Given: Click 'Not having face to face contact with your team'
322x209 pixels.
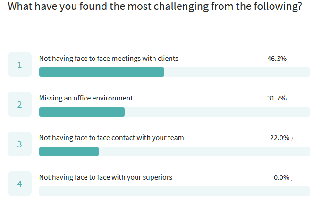Looking at the screenshot, I should (111, 138).
